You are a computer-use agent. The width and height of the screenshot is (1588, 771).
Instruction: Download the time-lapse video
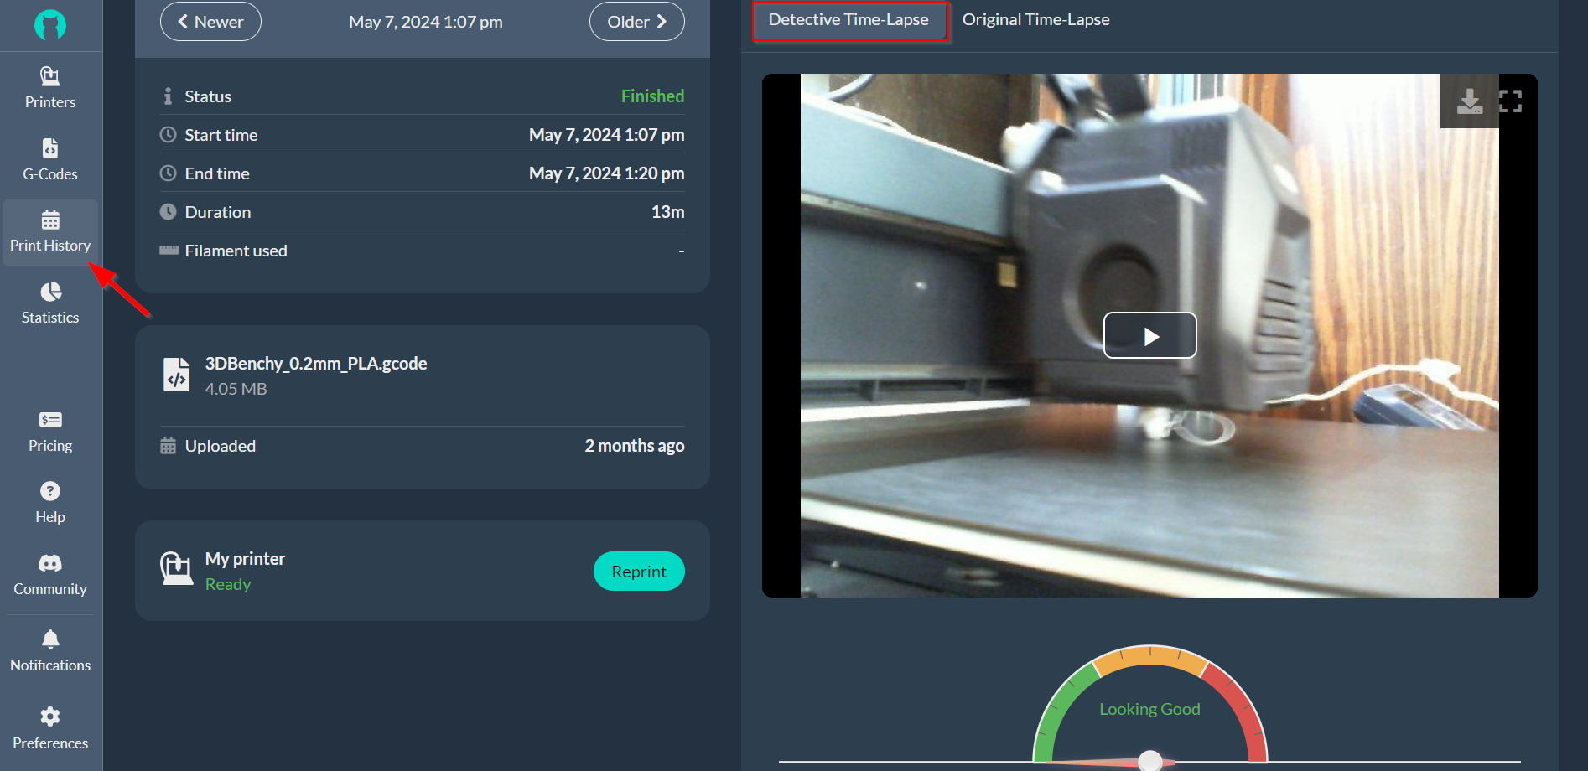click(x=1469, y=101)
